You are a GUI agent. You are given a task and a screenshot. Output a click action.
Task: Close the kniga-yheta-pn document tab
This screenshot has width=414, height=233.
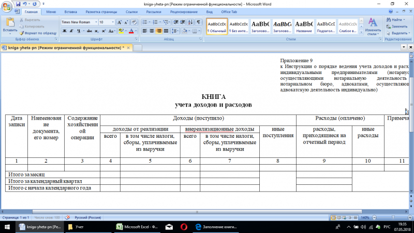click(127, 47)
